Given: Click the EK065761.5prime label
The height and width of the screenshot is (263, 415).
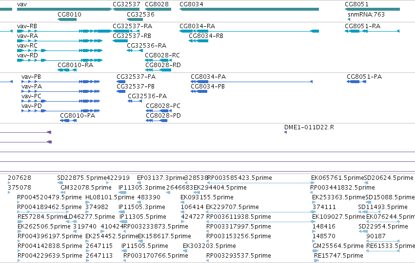Looking at the screenshot, I should (x=337, y=178).
